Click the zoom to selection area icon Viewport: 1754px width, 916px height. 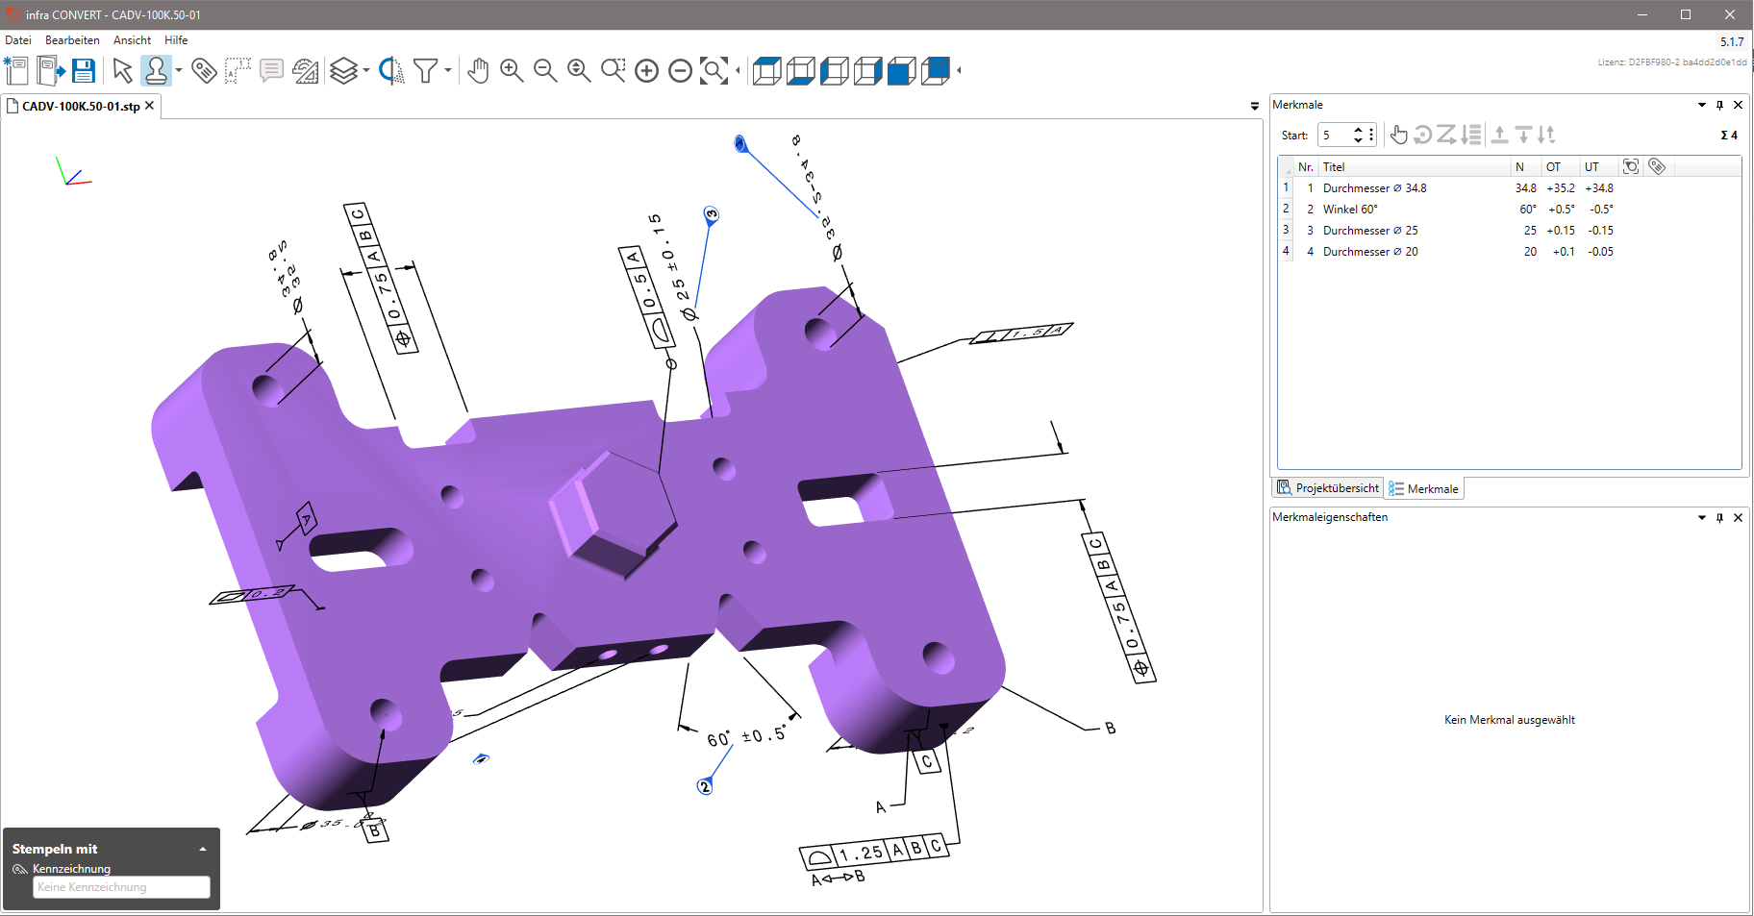pos(613,70)
